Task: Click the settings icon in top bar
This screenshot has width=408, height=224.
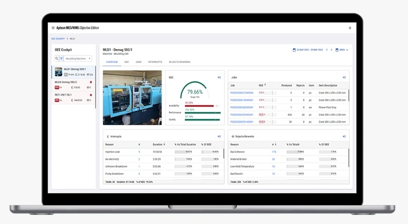Action: click(349, 28)
